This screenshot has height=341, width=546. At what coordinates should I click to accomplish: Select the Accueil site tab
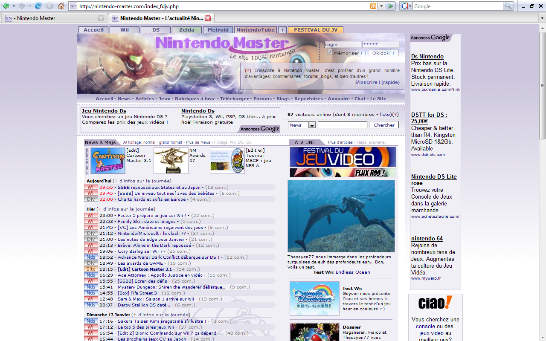pos(93,30)
